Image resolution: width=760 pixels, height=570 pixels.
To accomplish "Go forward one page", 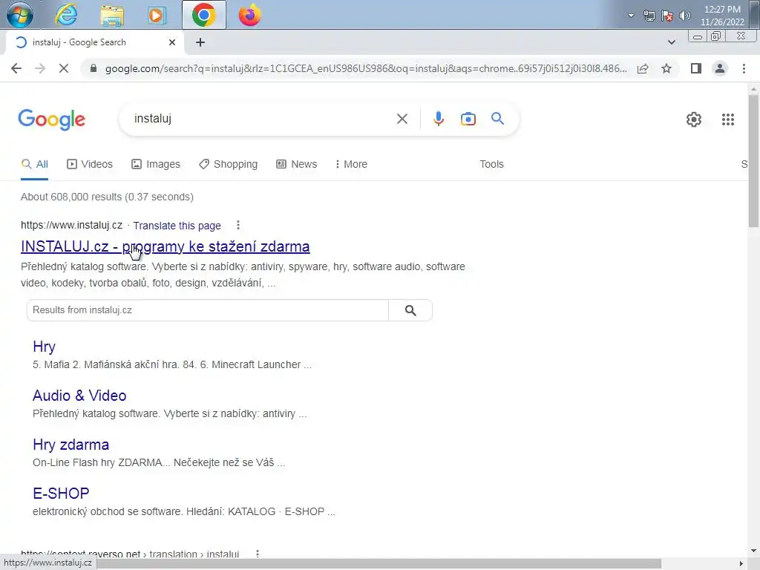I will 40,68.
